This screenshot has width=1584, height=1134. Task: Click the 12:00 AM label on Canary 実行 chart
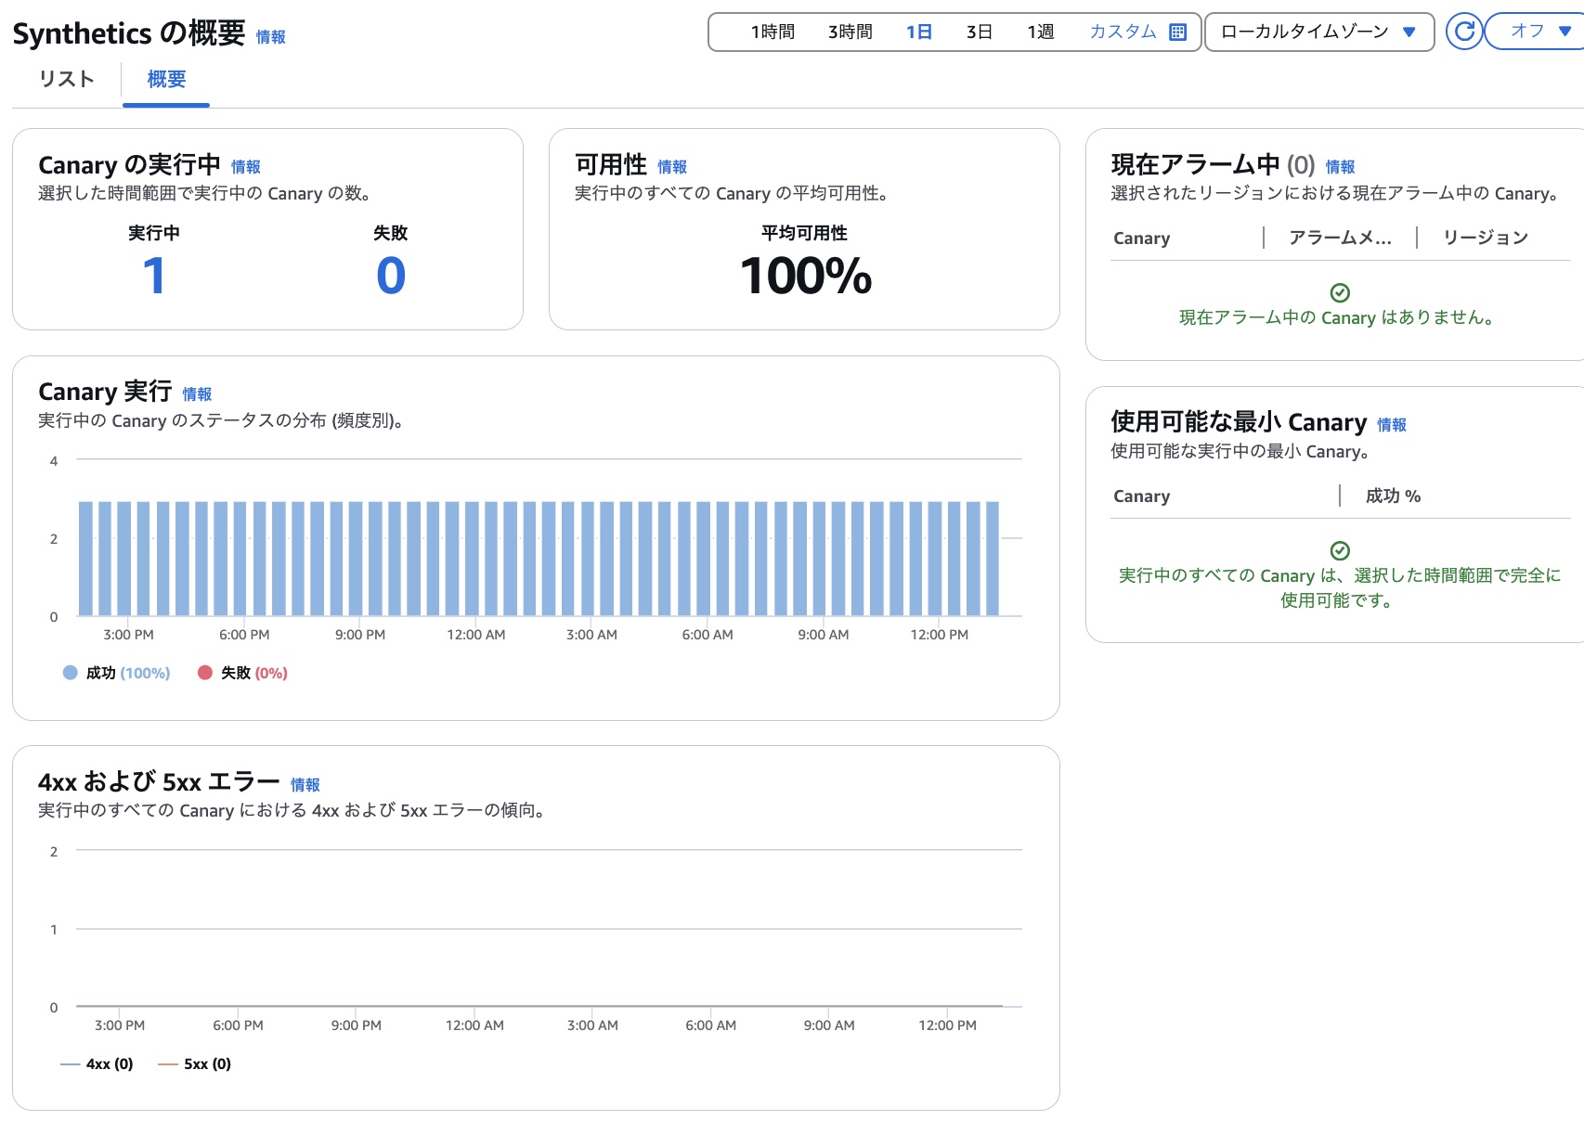(x=476, y=635)
